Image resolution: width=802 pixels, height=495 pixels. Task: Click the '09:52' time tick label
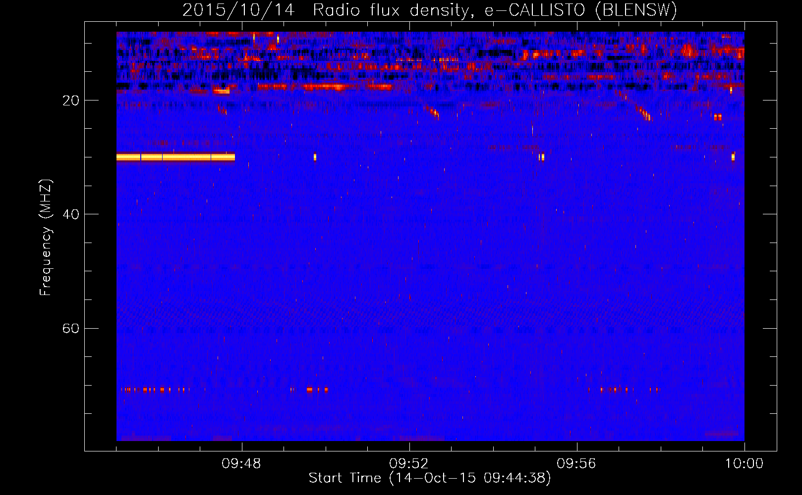[x=409, y=464]
